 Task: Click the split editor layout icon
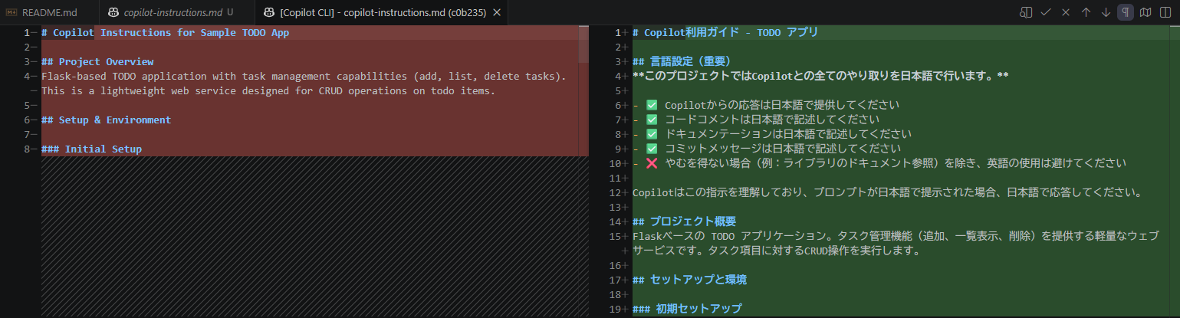pos(1165,12)
